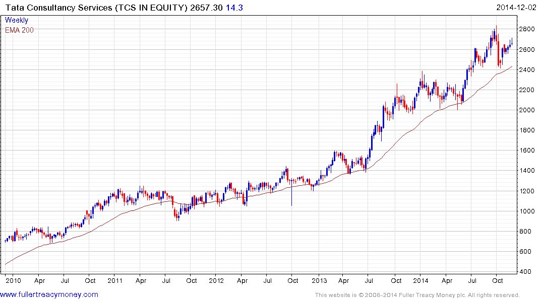Image resolution: width=542 pixels, height=302 pixels.
Task: Click the 1600 price axis label
Action: [527, 150]
